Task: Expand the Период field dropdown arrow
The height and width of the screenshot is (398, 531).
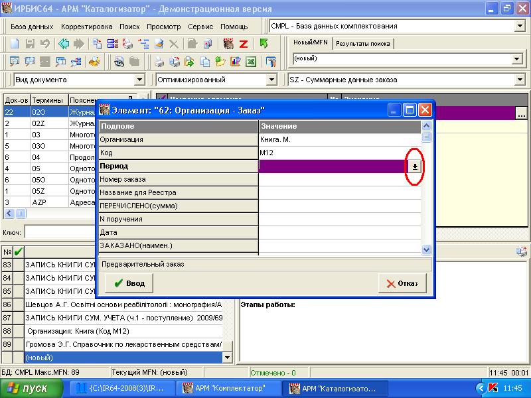Action: pyautogui.click(x=415, y=166)
